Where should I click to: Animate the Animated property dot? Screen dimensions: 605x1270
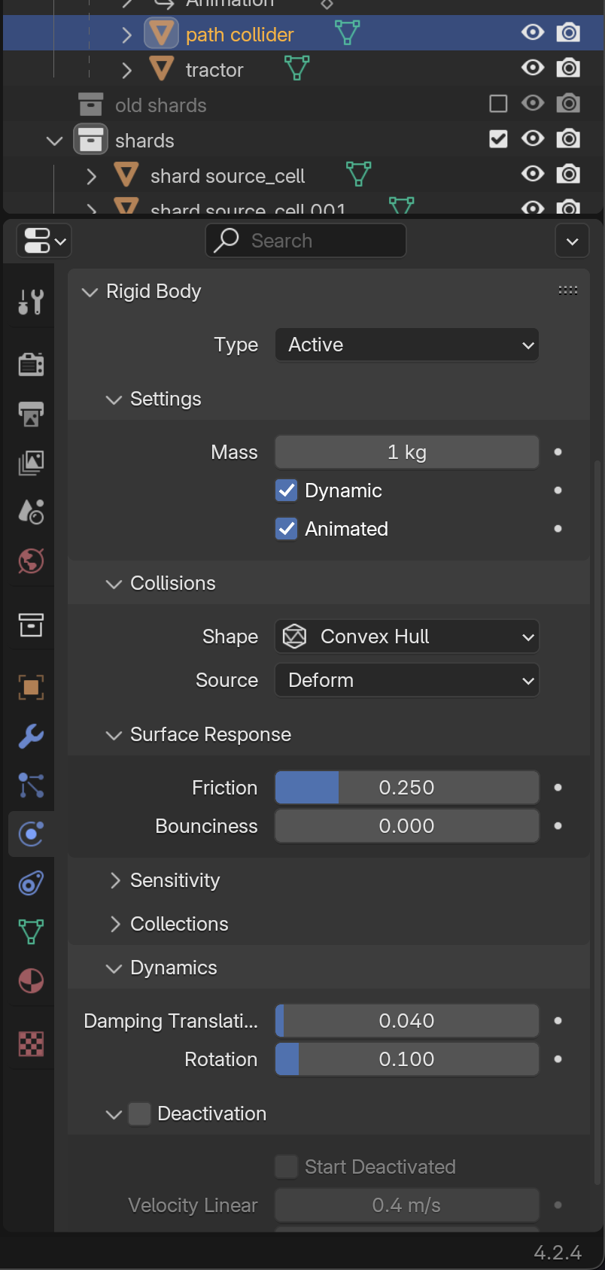(x=558, y=529)
